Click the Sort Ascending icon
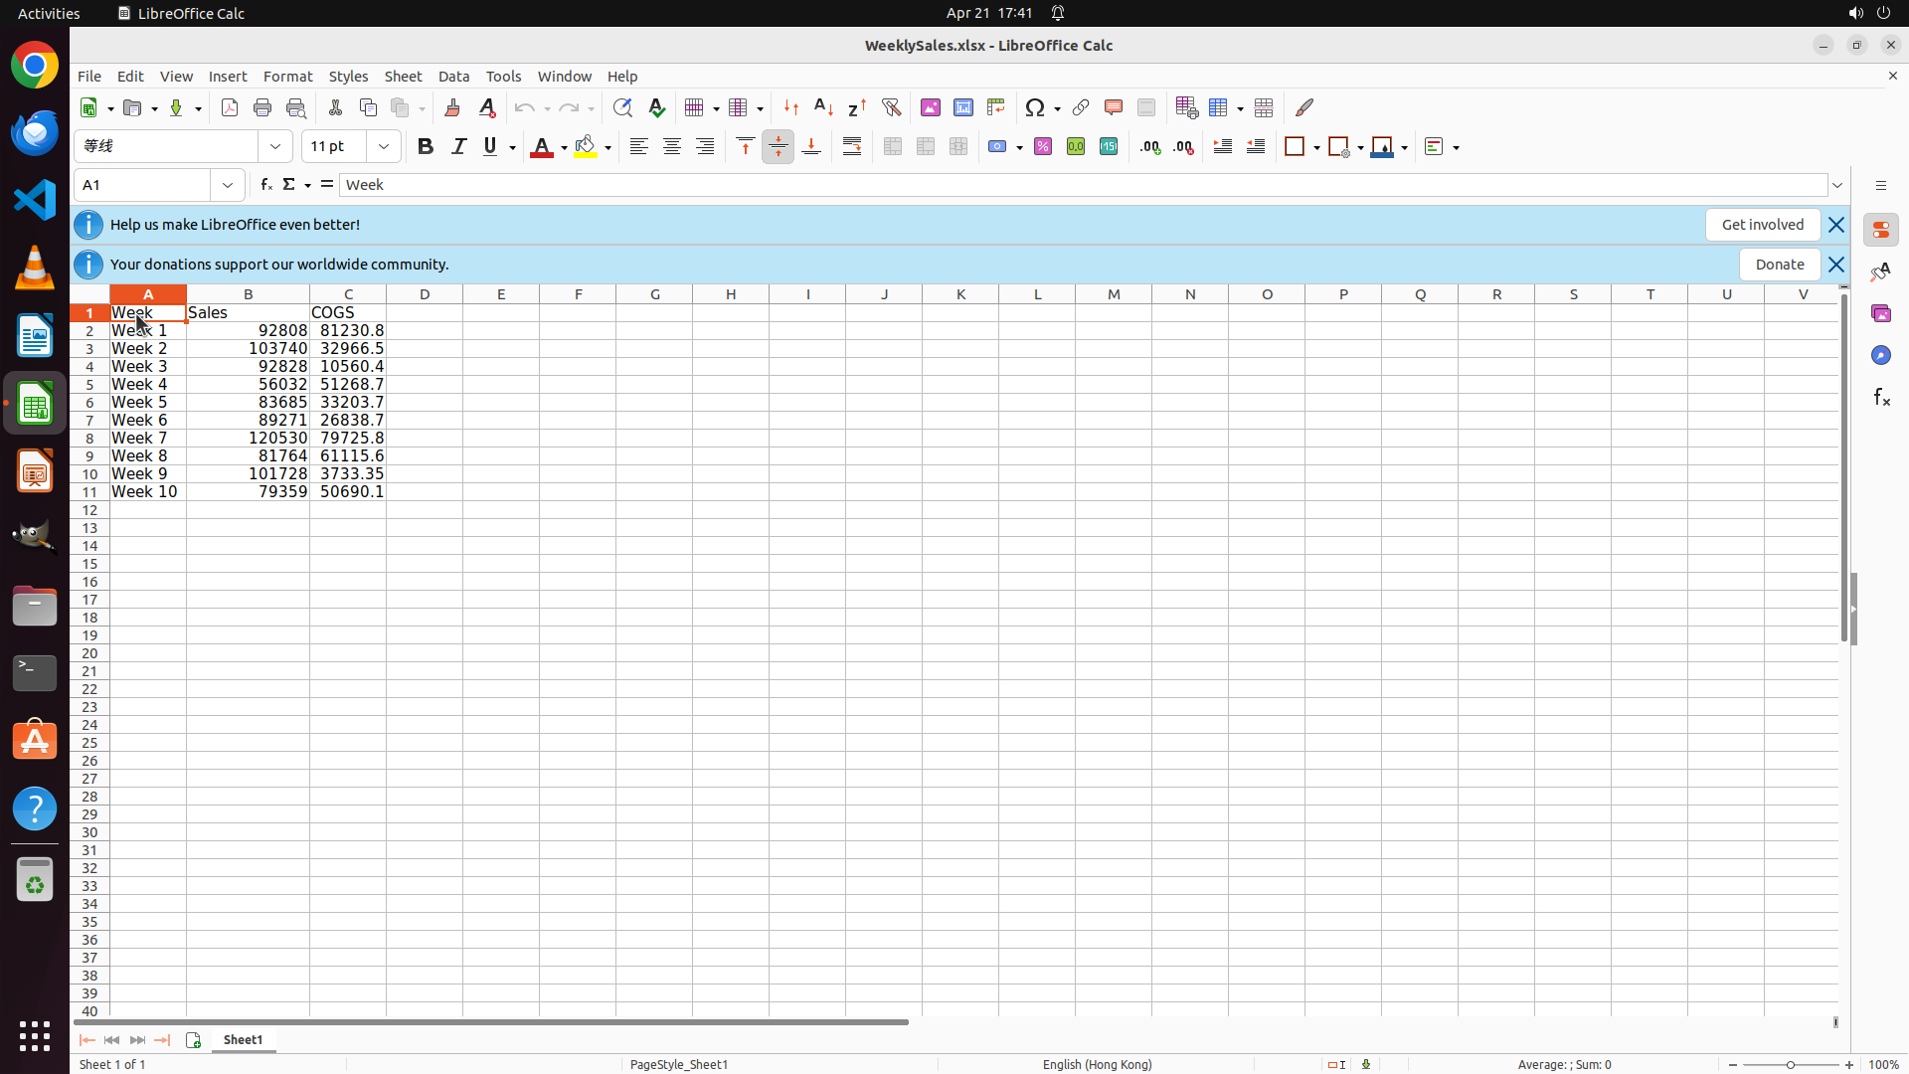The width and height of the screenshot is (1909, 1074). tap(824, 107)
